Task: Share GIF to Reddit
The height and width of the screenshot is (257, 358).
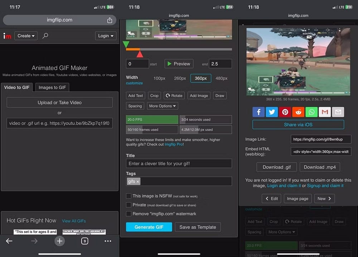Action: click(298, 112)
